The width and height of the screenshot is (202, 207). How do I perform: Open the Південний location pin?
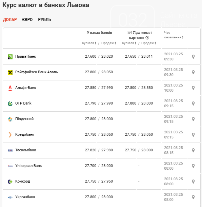point(193,119)
